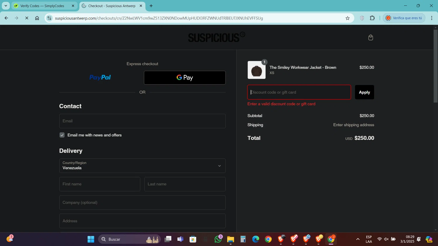This screenshot has width=438, height=246.
Task: Open Calculator from the taskbar
Action: pyautogui.click(x=243, y=239)
